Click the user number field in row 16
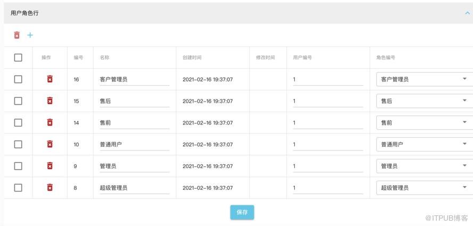This screenshot has height=226, width=473. coord(328,80)
